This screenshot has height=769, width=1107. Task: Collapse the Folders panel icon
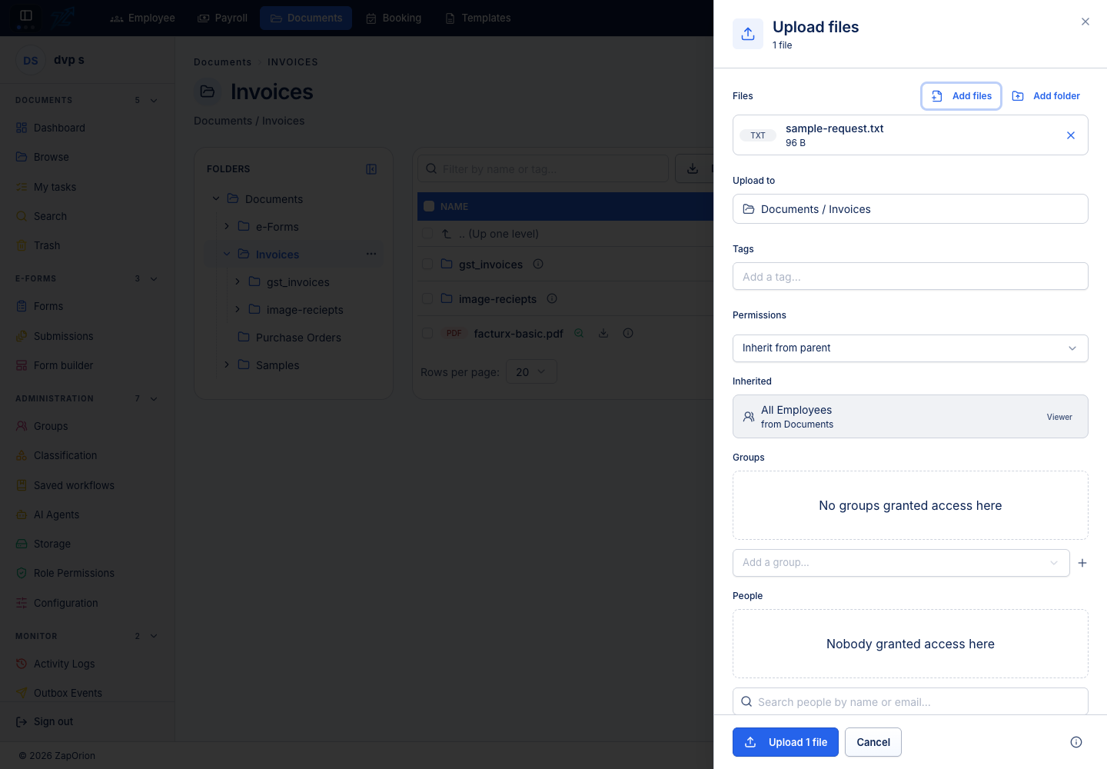(x=371, y=169)
